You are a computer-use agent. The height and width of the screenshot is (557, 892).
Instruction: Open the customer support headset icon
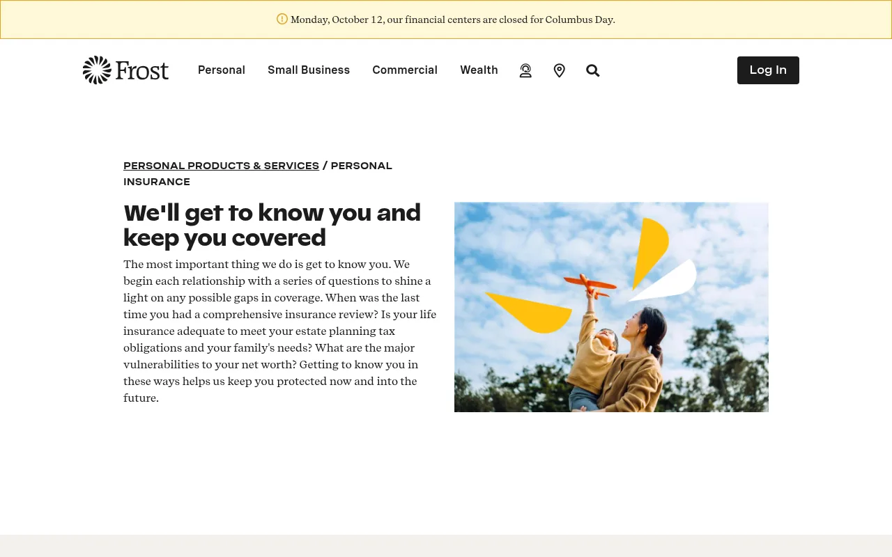click(525, 70)
